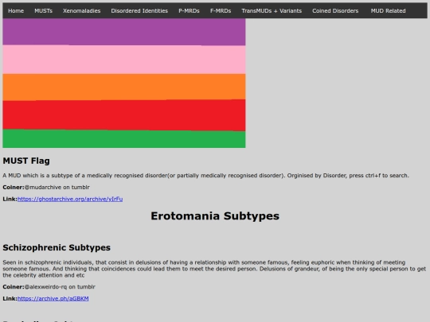Click the MUST Flag heading
The height and width of the screenshot is (322, 430).
click(x=26, y=161)
